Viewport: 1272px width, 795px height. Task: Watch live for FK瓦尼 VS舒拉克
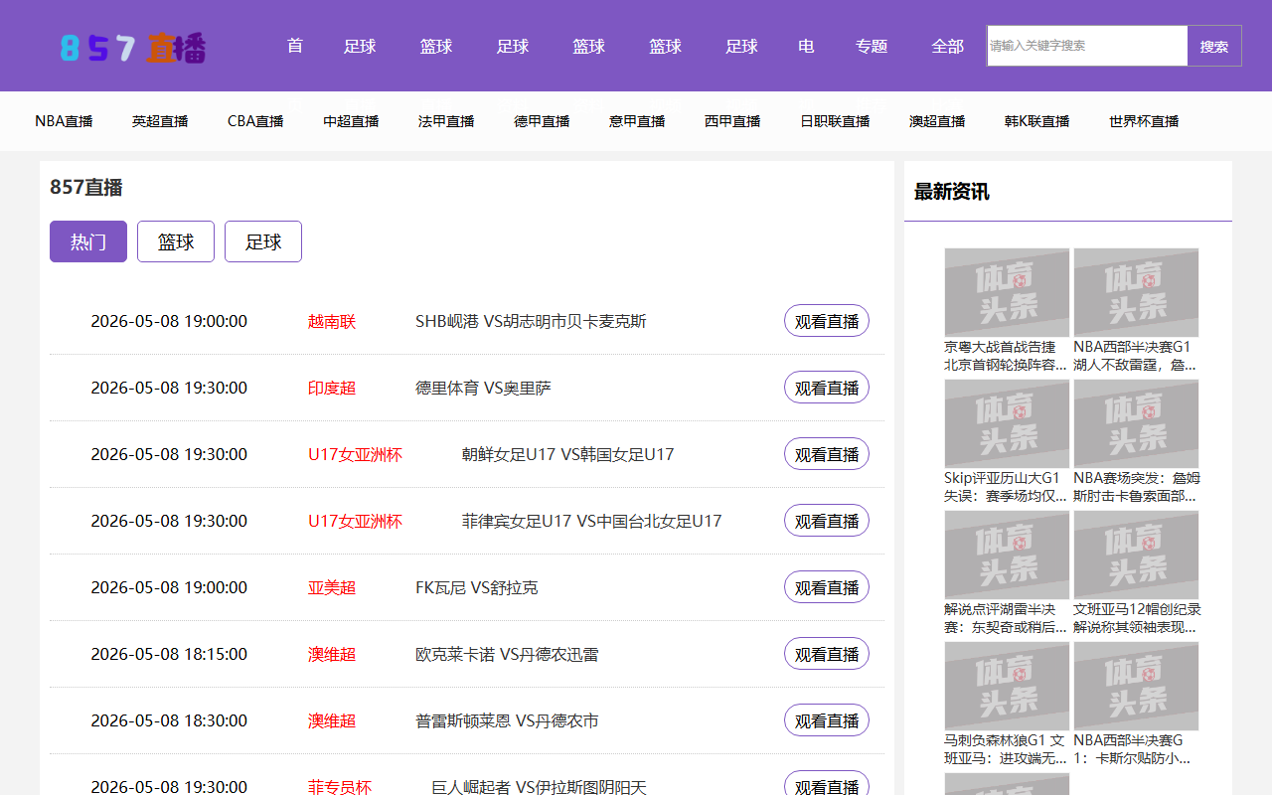click(x=827, y=587)
